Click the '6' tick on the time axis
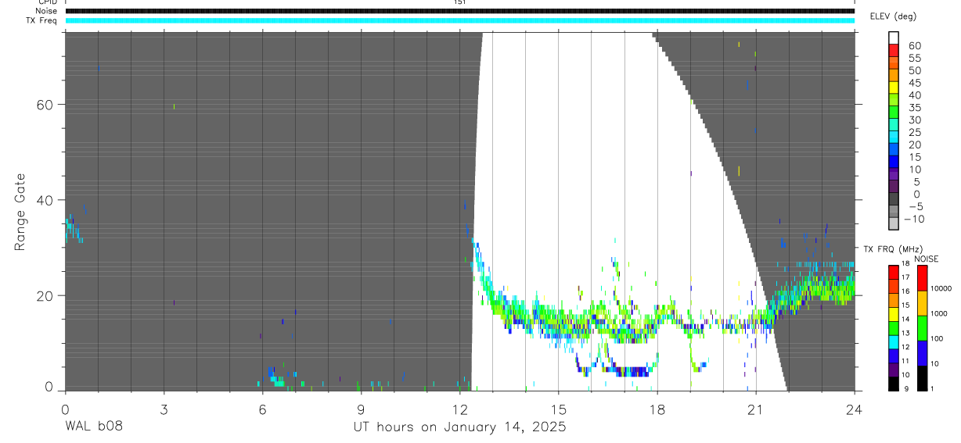 pos(262,408)
